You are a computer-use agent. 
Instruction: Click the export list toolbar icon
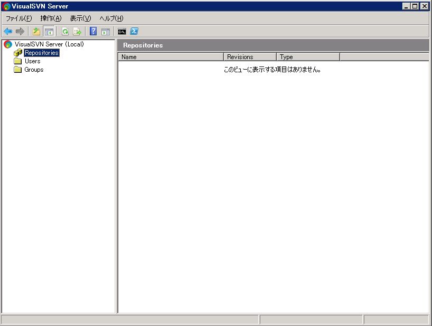click(77, 31)
